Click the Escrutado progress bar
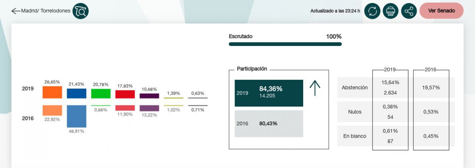The width and height of the screenshot is (475, 168). pyautogui.click(x=285, y=44)
